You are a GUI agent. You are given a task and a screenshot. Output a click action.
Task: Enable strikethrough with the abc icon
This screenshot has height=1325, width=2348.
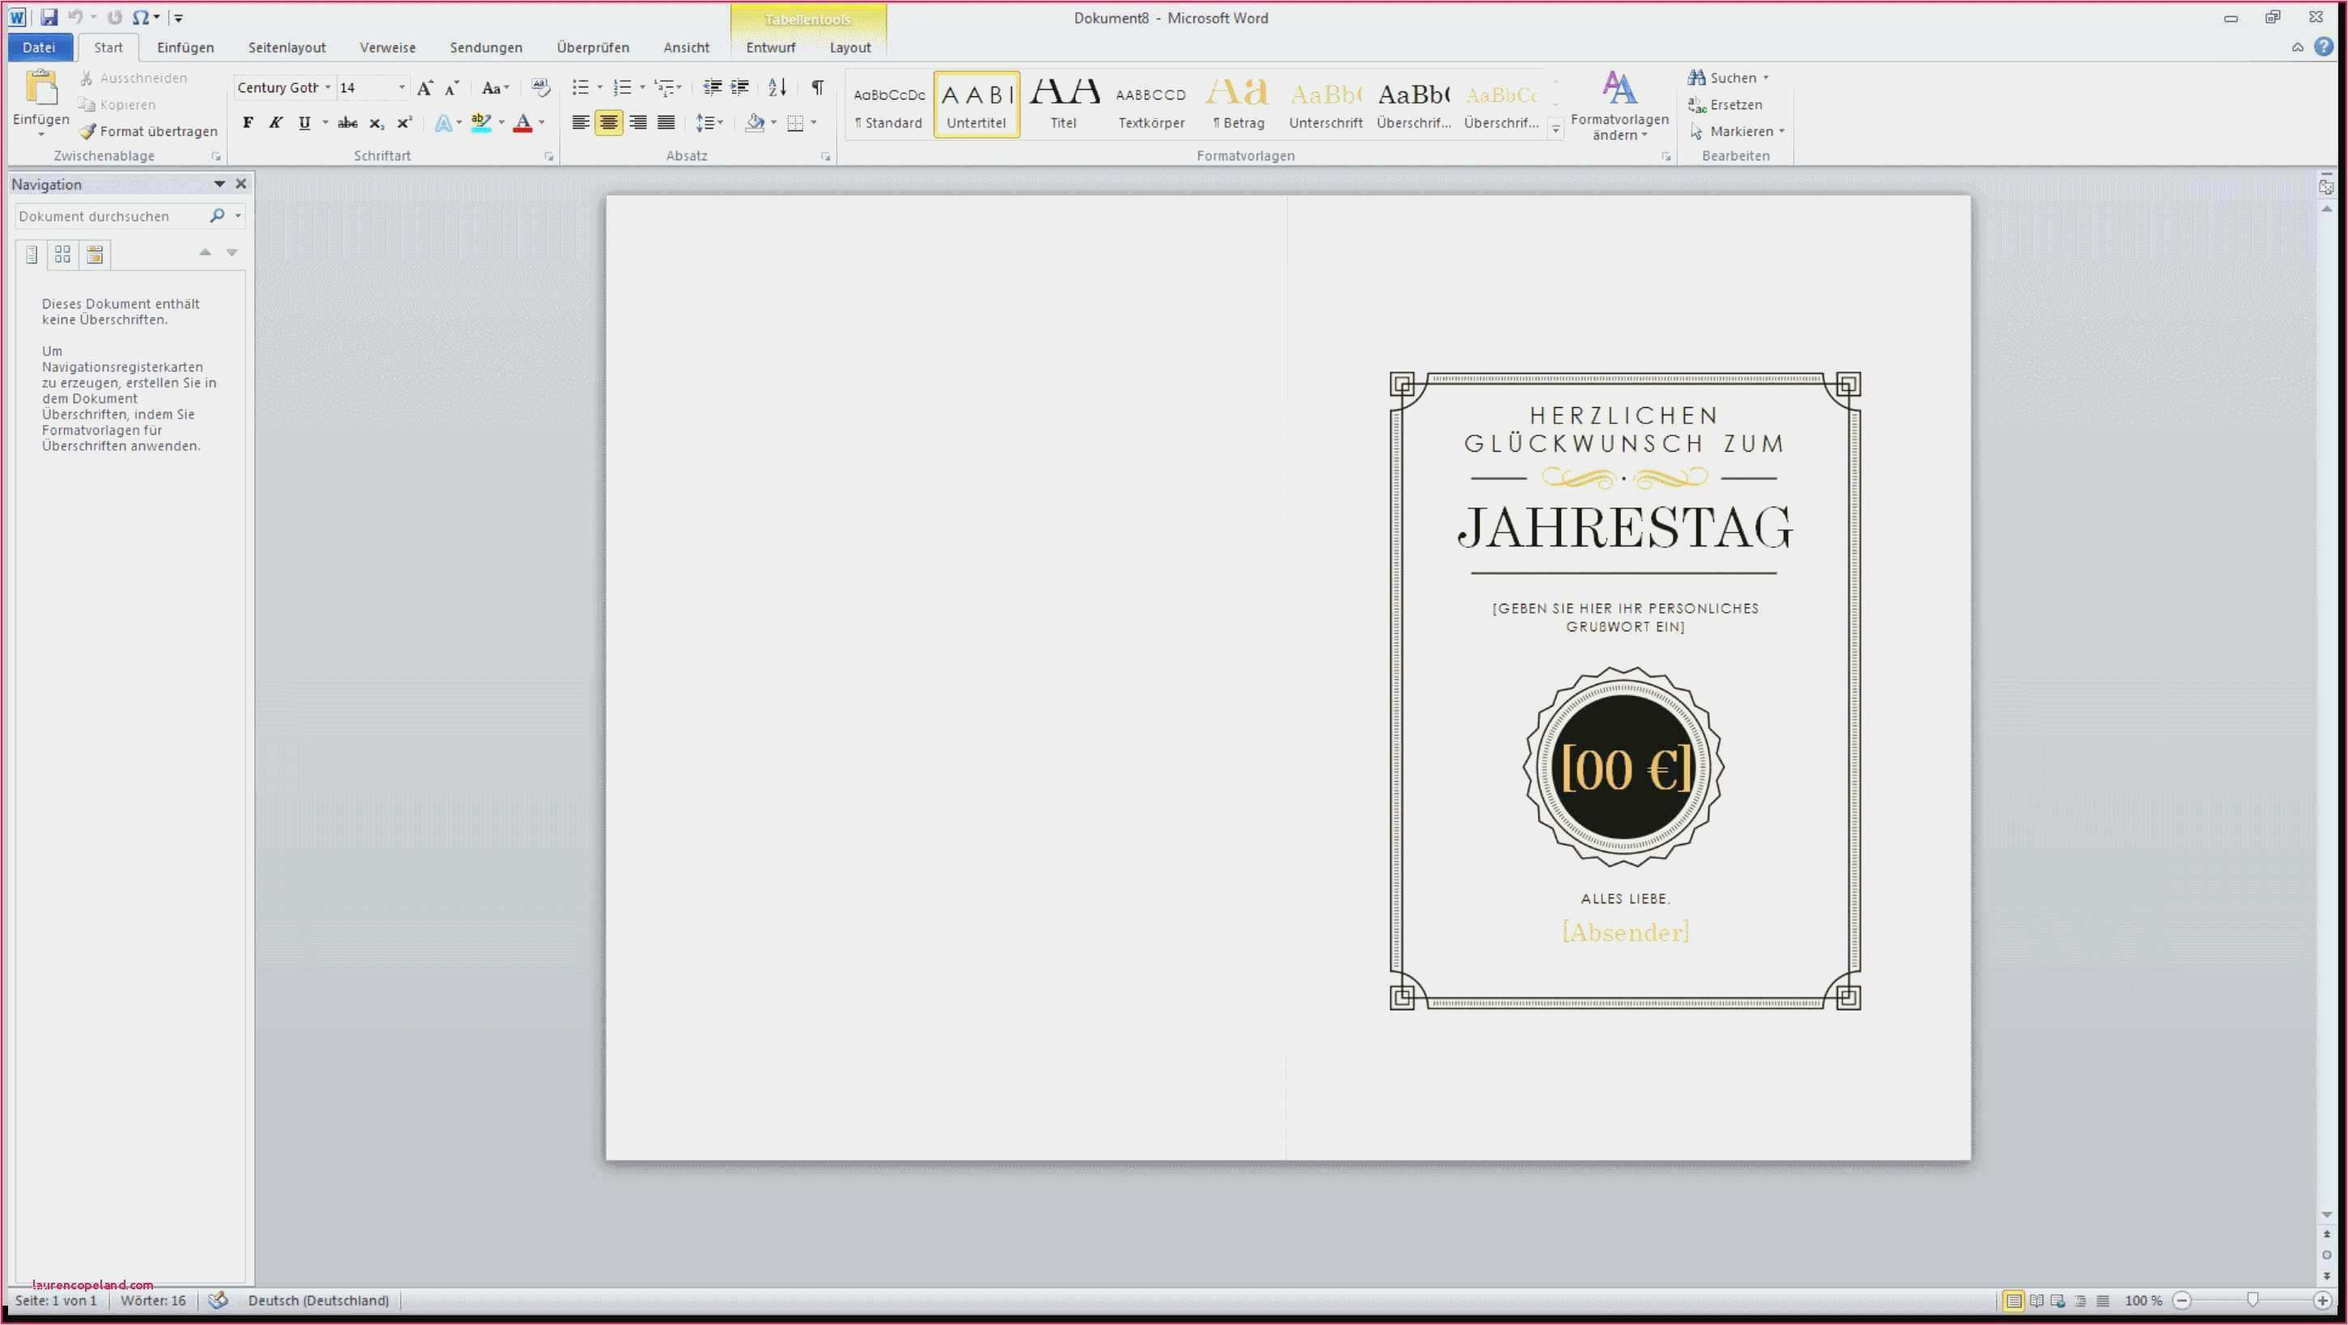tap(347, 122)
